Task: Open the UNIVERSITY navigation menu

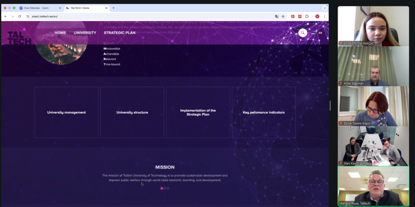Action: 85,33
